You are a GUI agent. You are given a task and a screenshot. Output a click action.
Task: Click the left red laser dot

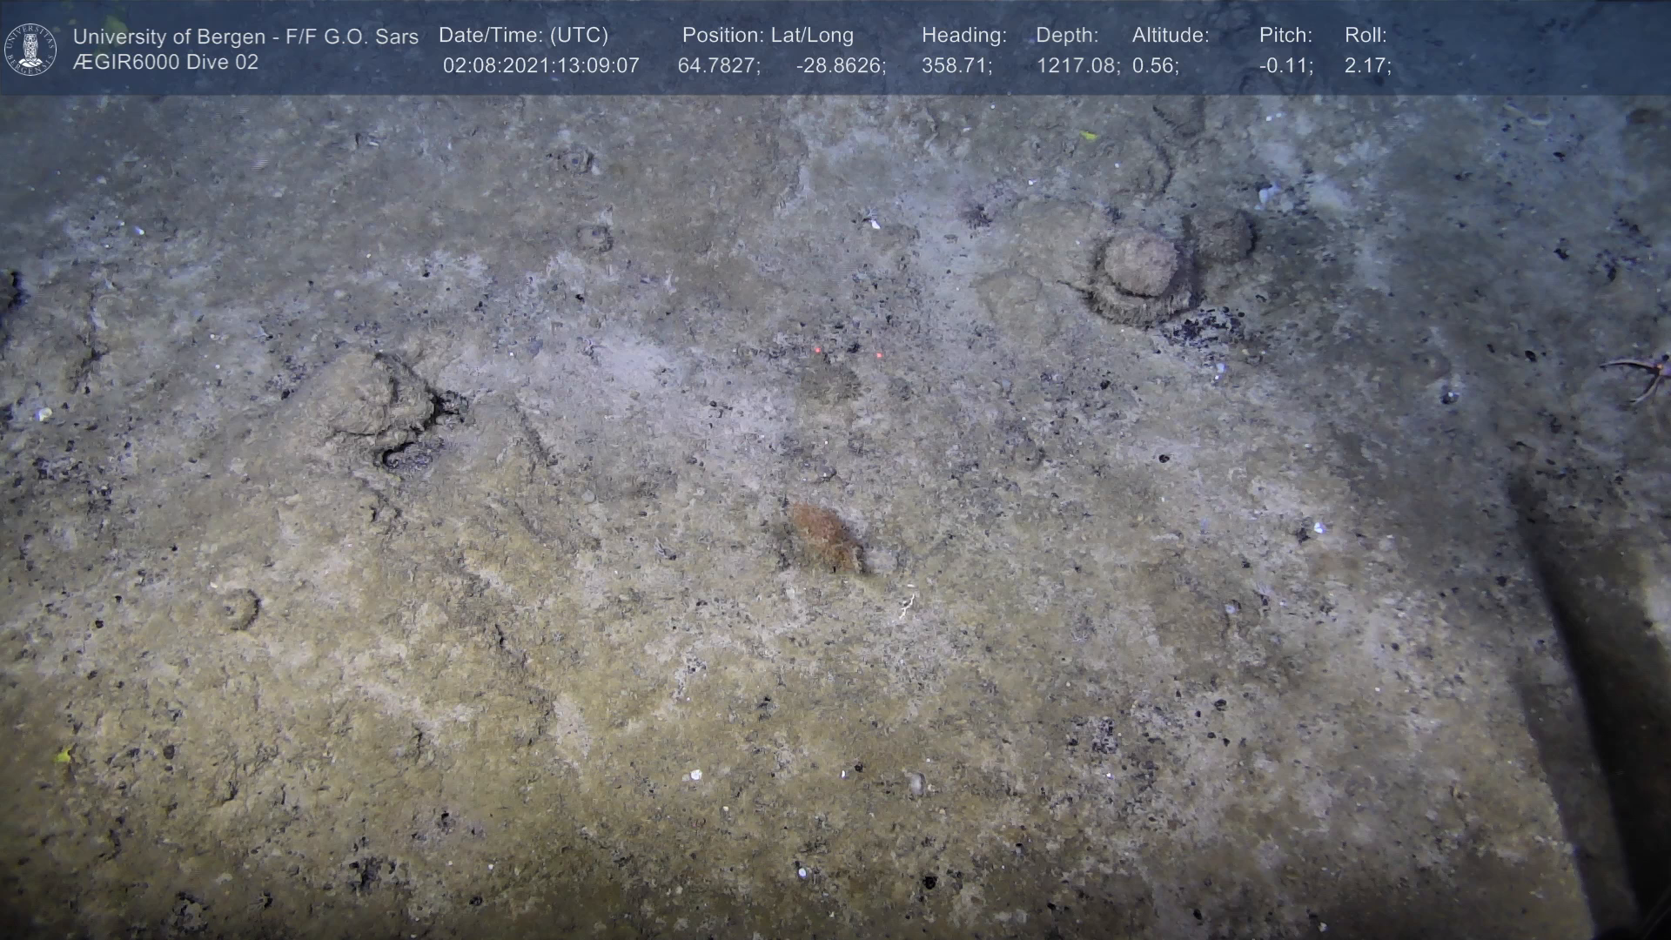point(817,350)
